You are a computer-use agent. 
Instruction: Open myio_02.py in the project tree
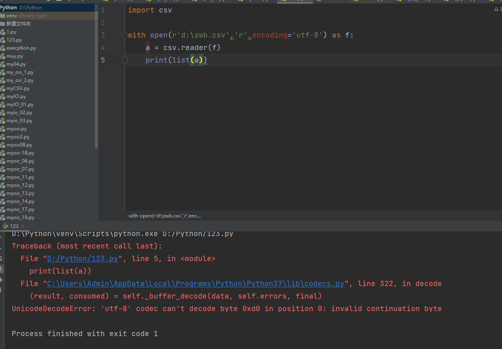tap(19, 113)
